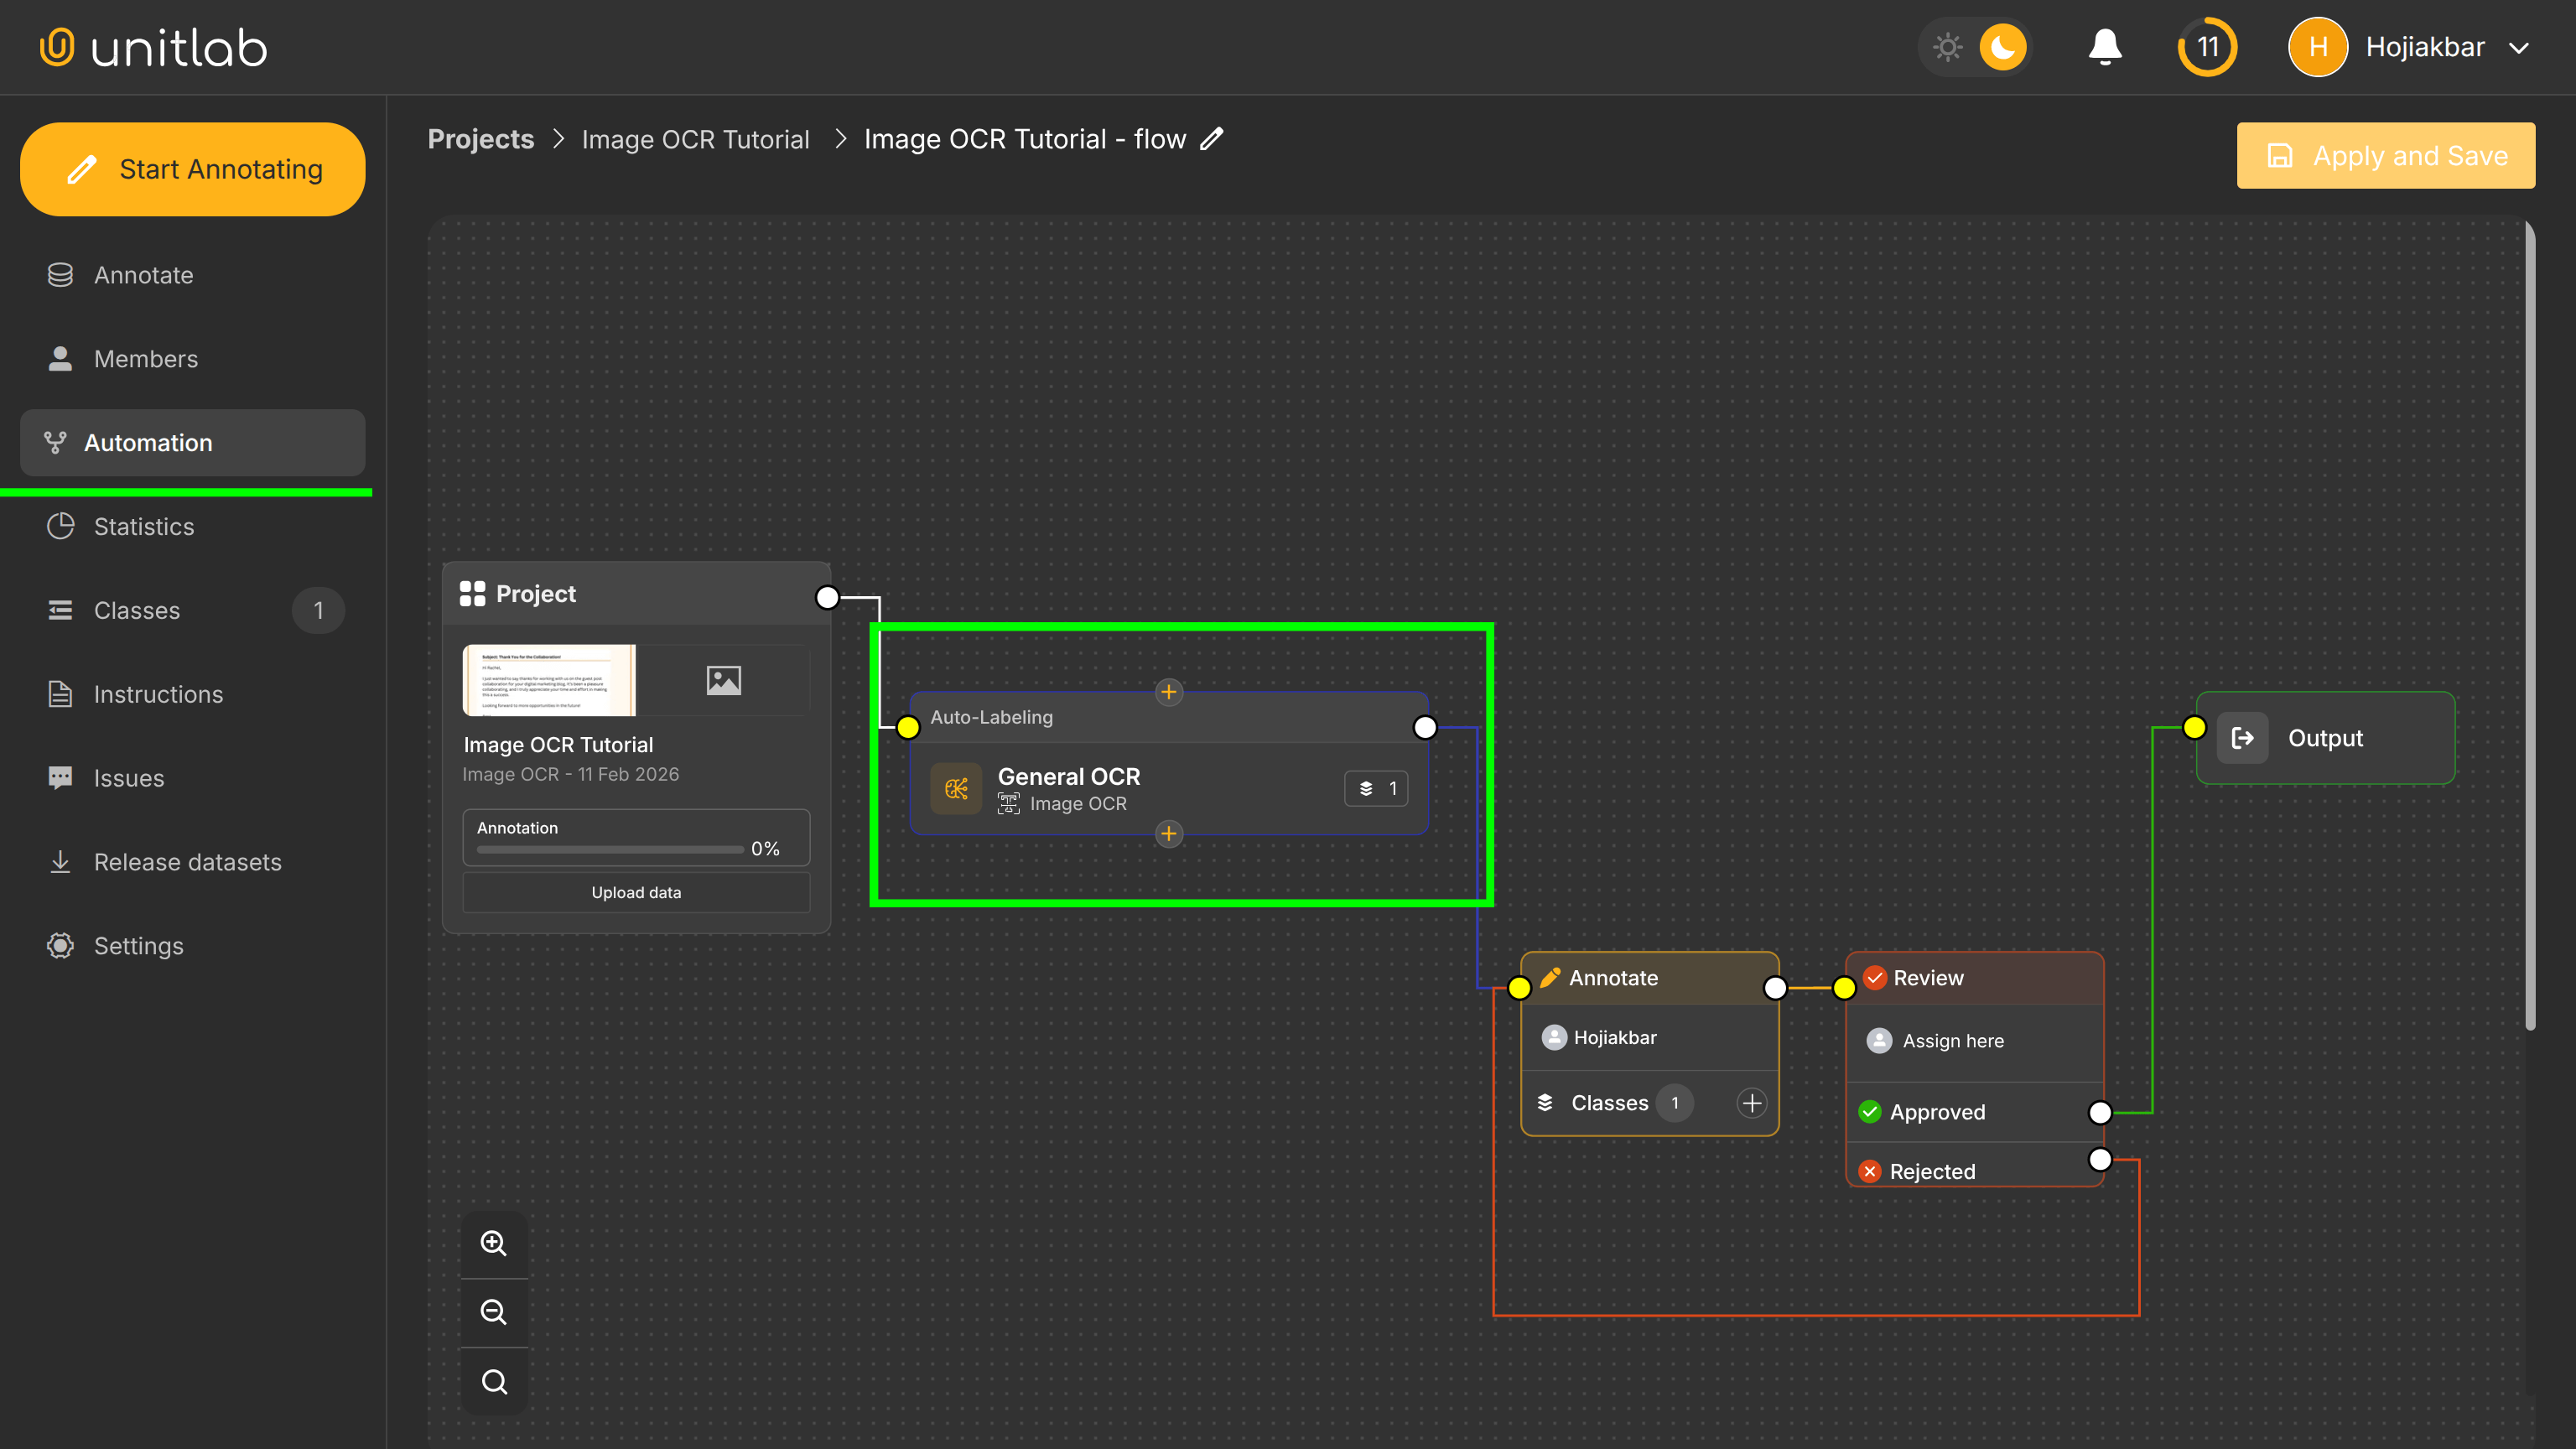The width and height of the screenshot is (2576, 1449).
Task: Toggle between light and dark theme
Action: tap(1975, 46)
